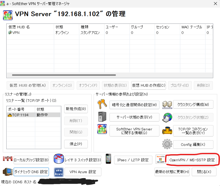This screenshot has width=220, height=186.
Task: Click the 種類 column header
Action: pyautogui.click(x=92, y=27)
